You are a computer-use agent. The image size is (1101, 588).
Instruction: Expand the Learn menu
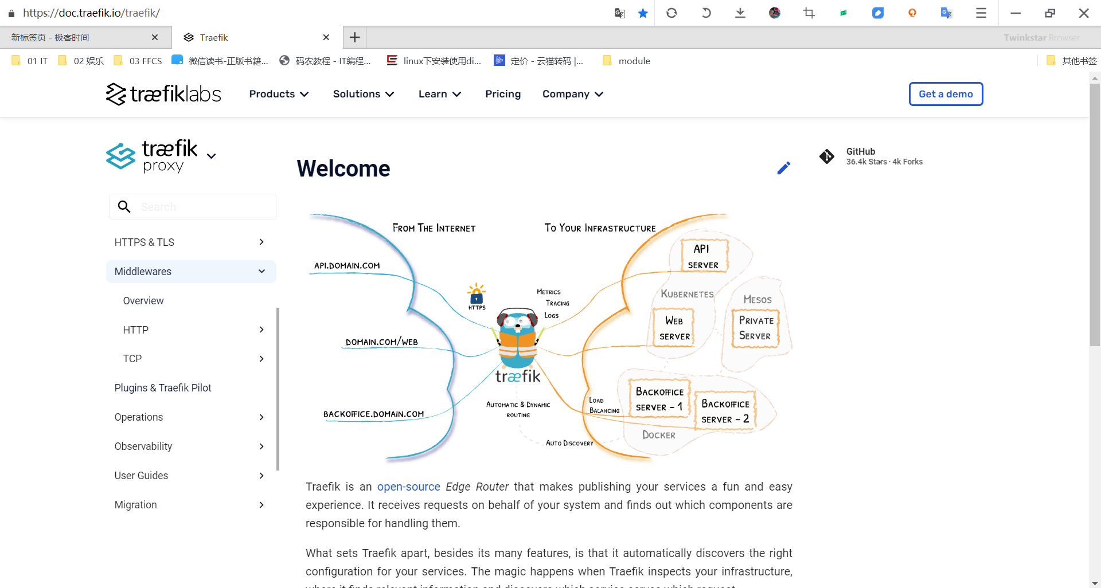point(440,94)
